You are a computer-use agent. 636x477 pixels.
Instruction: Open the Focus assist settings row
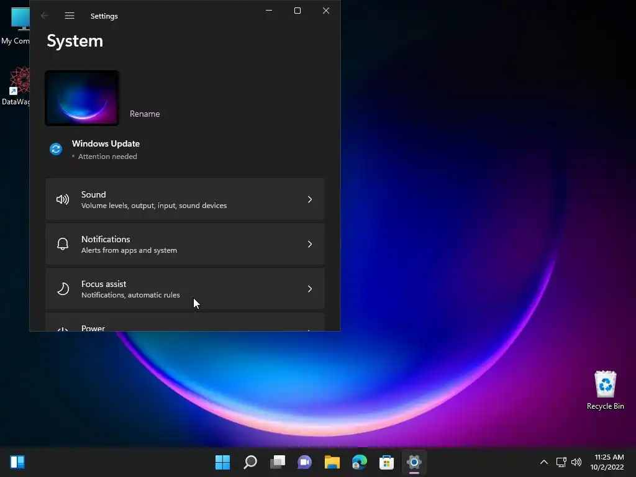185,289
